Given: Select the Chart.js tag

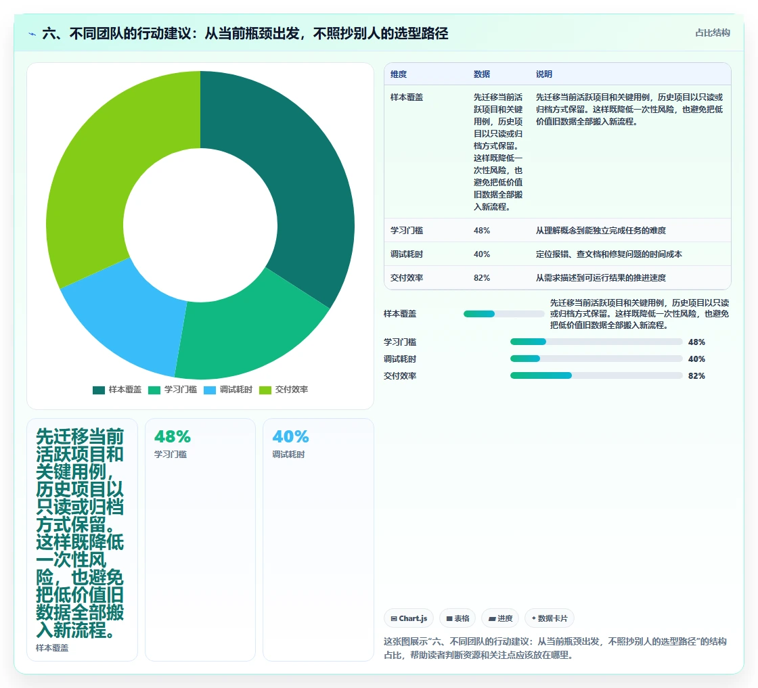Looking at the screenshot, I should click(409, 618).
